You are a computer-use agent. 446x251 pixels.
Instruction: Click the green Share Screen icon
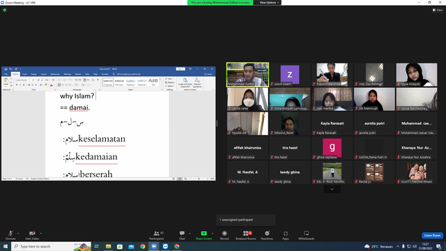[203, 234]
